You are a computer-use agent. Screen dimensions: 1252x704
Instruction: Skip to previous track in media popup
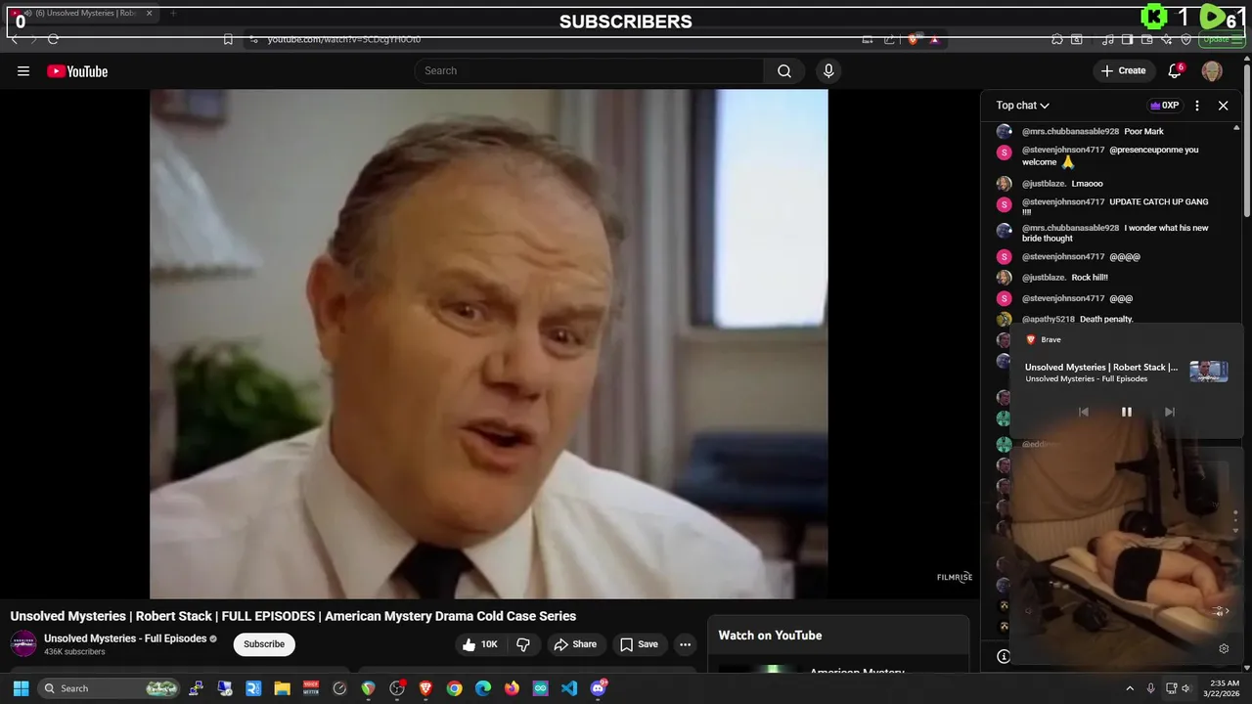1084,412
